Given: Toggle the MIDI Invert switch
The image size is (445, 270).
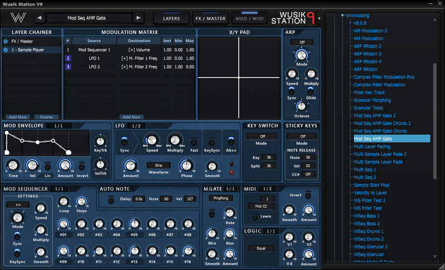Looking at the screenshot, I should (x=308, y=195).
